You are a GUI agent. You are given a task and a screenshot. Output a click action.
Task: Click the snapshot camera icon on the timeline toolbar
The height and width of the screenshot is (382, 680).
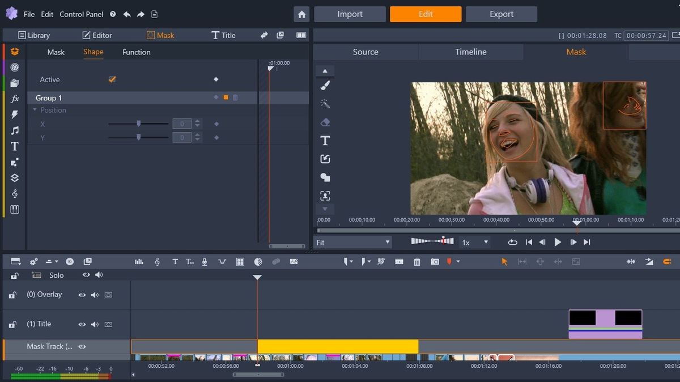click(x=435, y=261)
